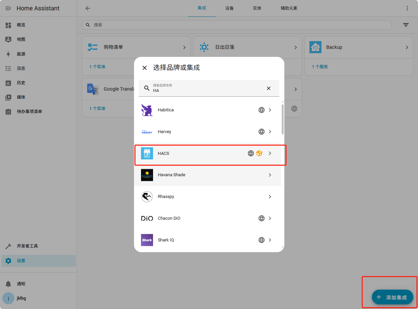
Task: Open the 购物清单 integration card
Action: 136,47
